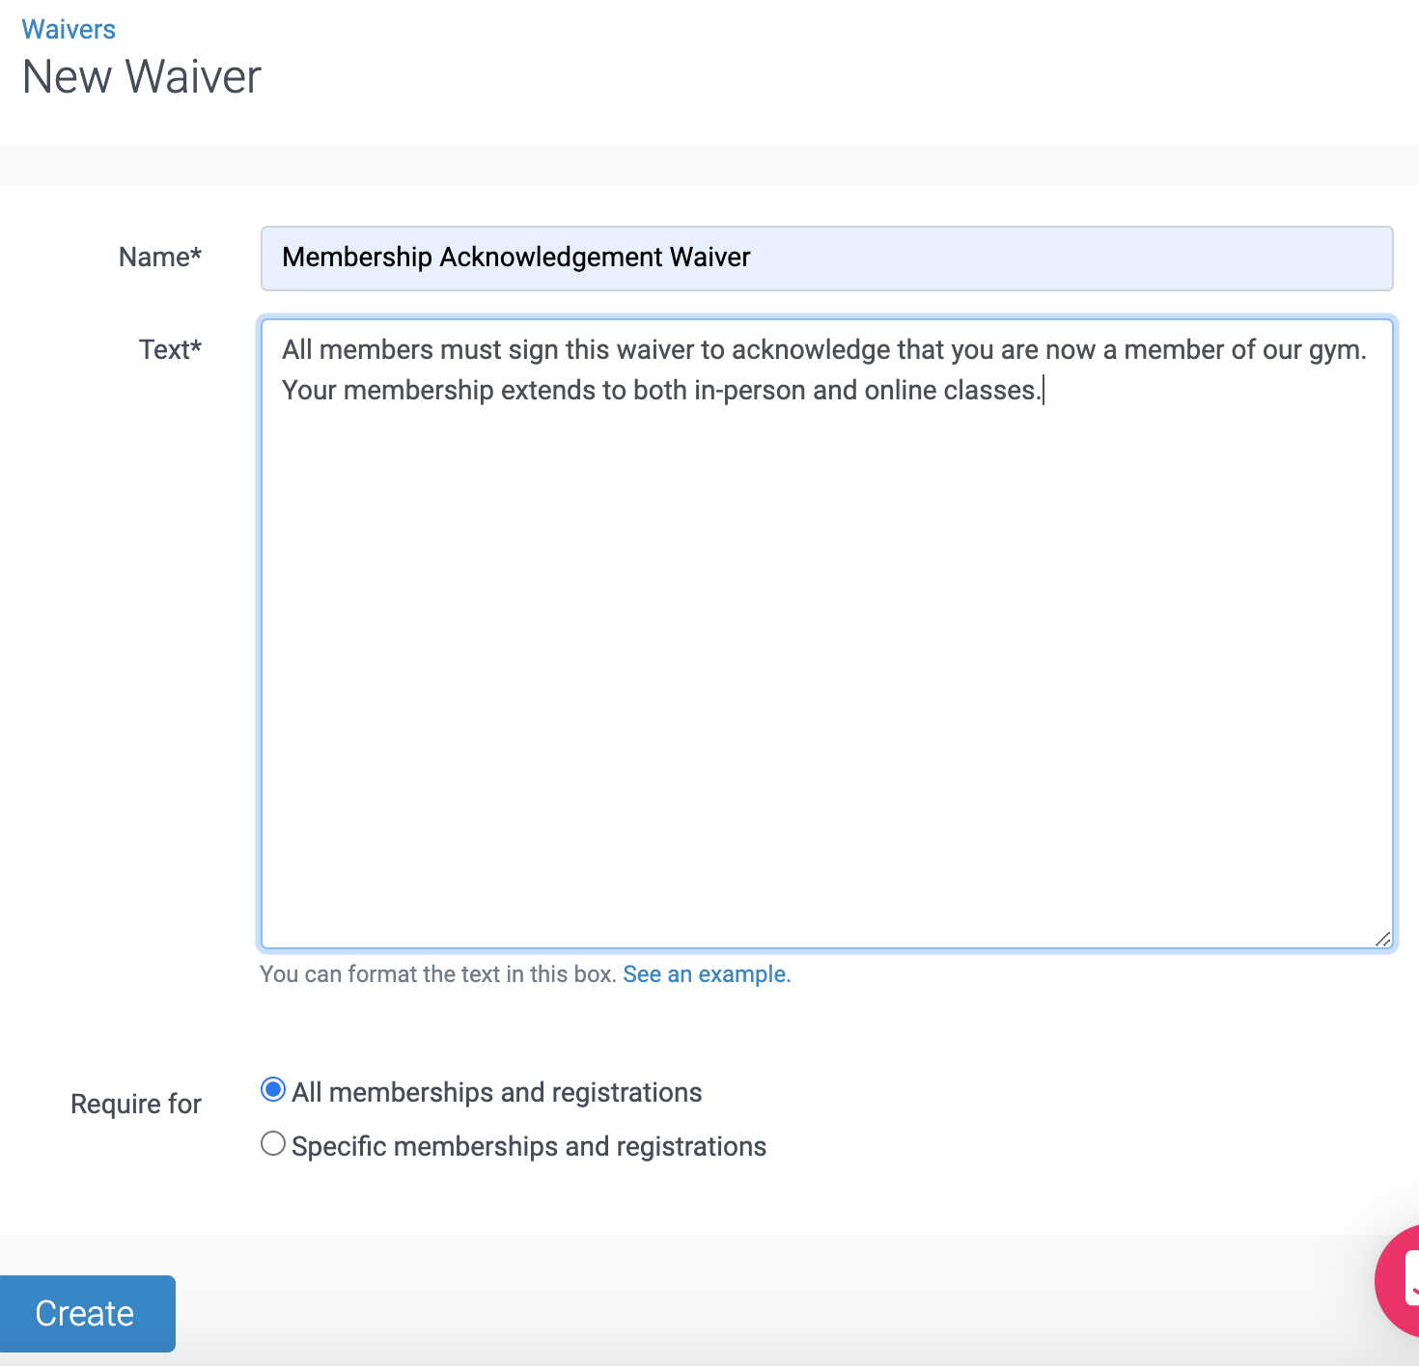1419x1366 pixels.
Task: Click the textarea resize handle
Action: tap(1384, 938)
